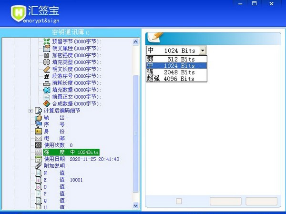Viewport: 286px width, 214px height.
Task: Select the 使用次数: 0 row
Action: [x=58, y=145]
